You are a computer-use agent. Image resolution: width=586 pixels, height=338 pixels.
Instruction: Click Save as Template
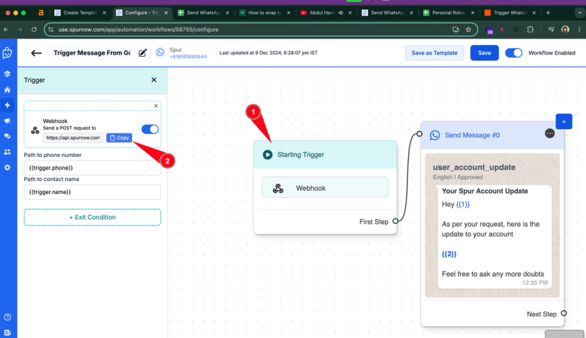434,53
